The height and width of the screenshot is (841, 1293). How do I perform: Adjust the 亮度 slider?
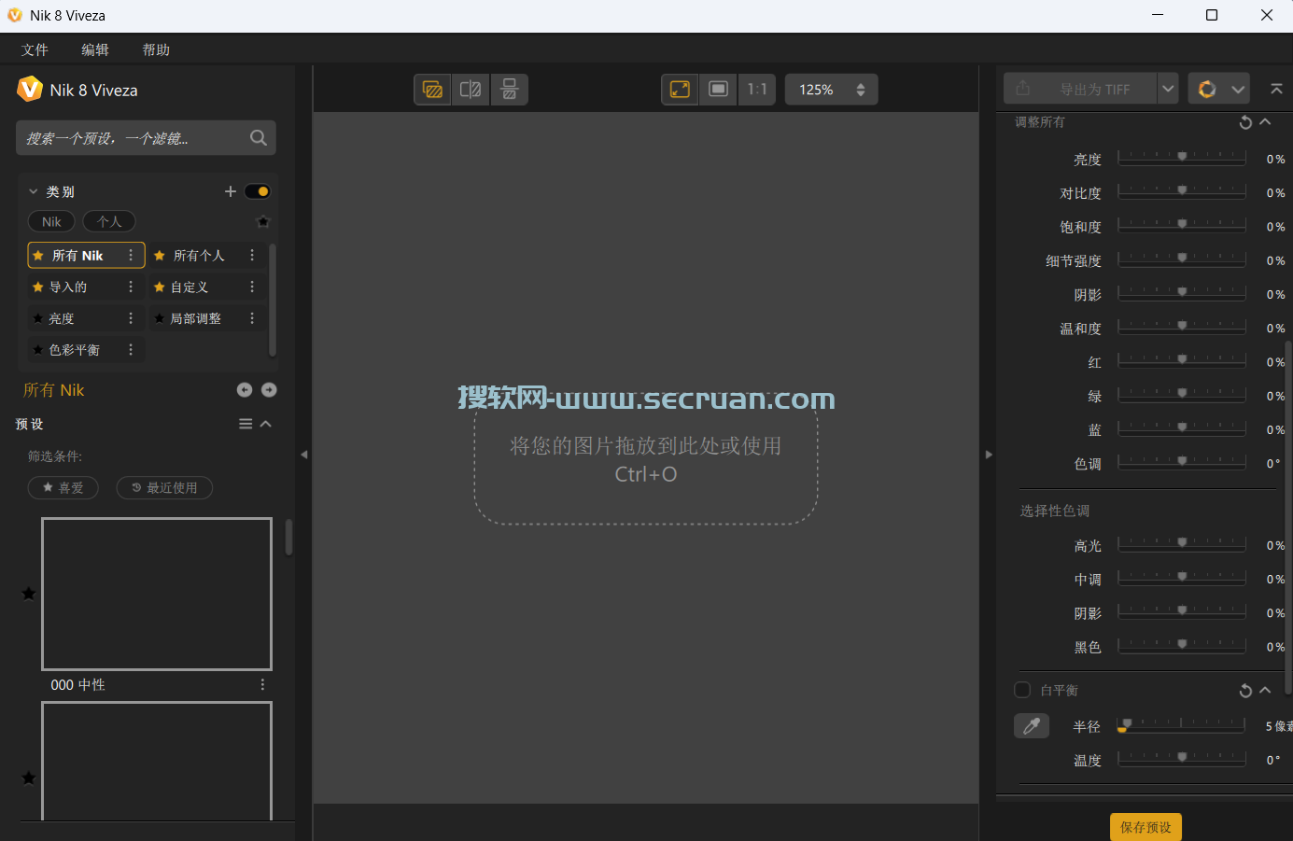point(1182,159)
